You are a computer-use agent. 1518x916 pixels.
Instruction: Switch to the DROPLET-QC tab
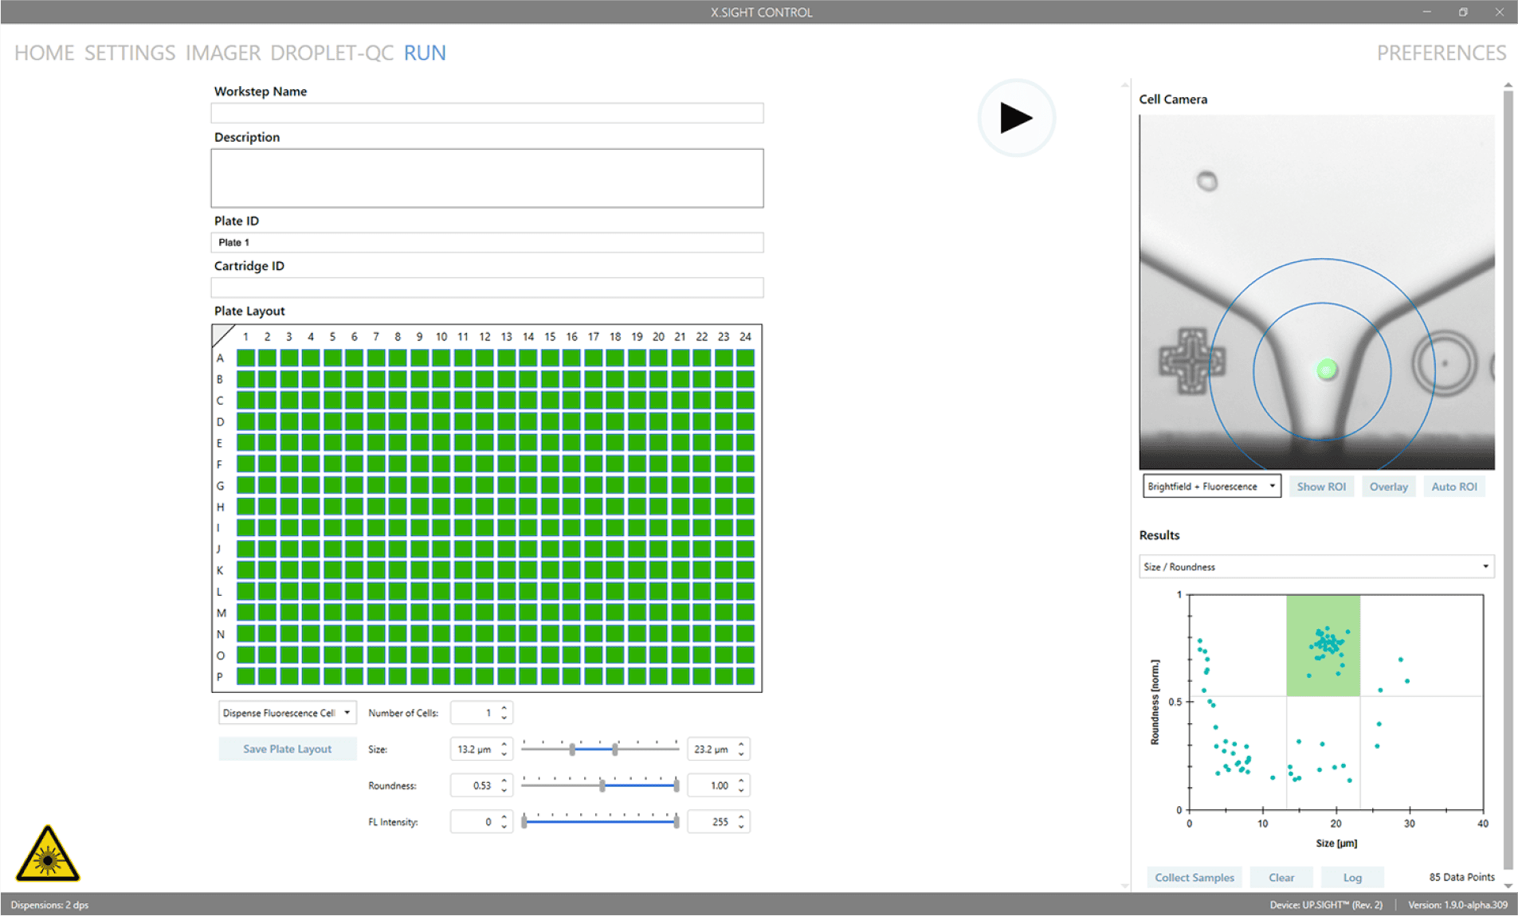pos(331,53)
